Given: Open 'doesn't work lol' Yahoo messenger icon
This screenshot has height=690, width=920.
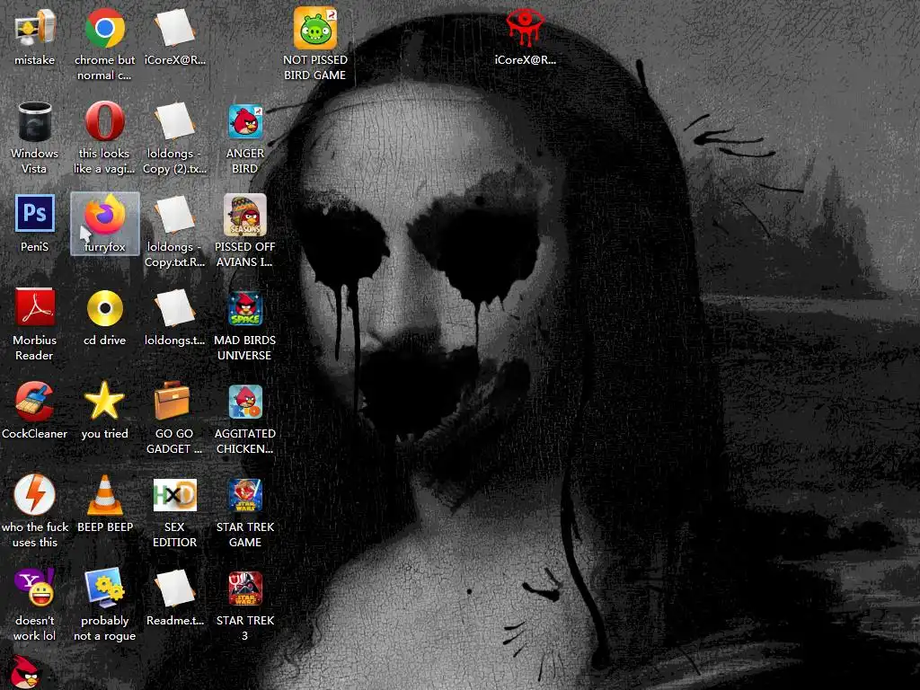Looking at the screenshot, I should 35,588.
